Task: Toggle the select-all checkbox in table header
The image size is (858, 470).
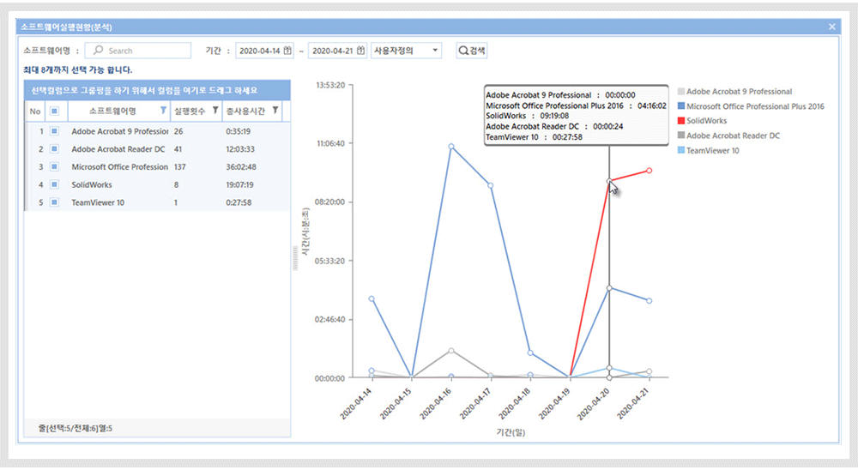Action: pos(54,111)
